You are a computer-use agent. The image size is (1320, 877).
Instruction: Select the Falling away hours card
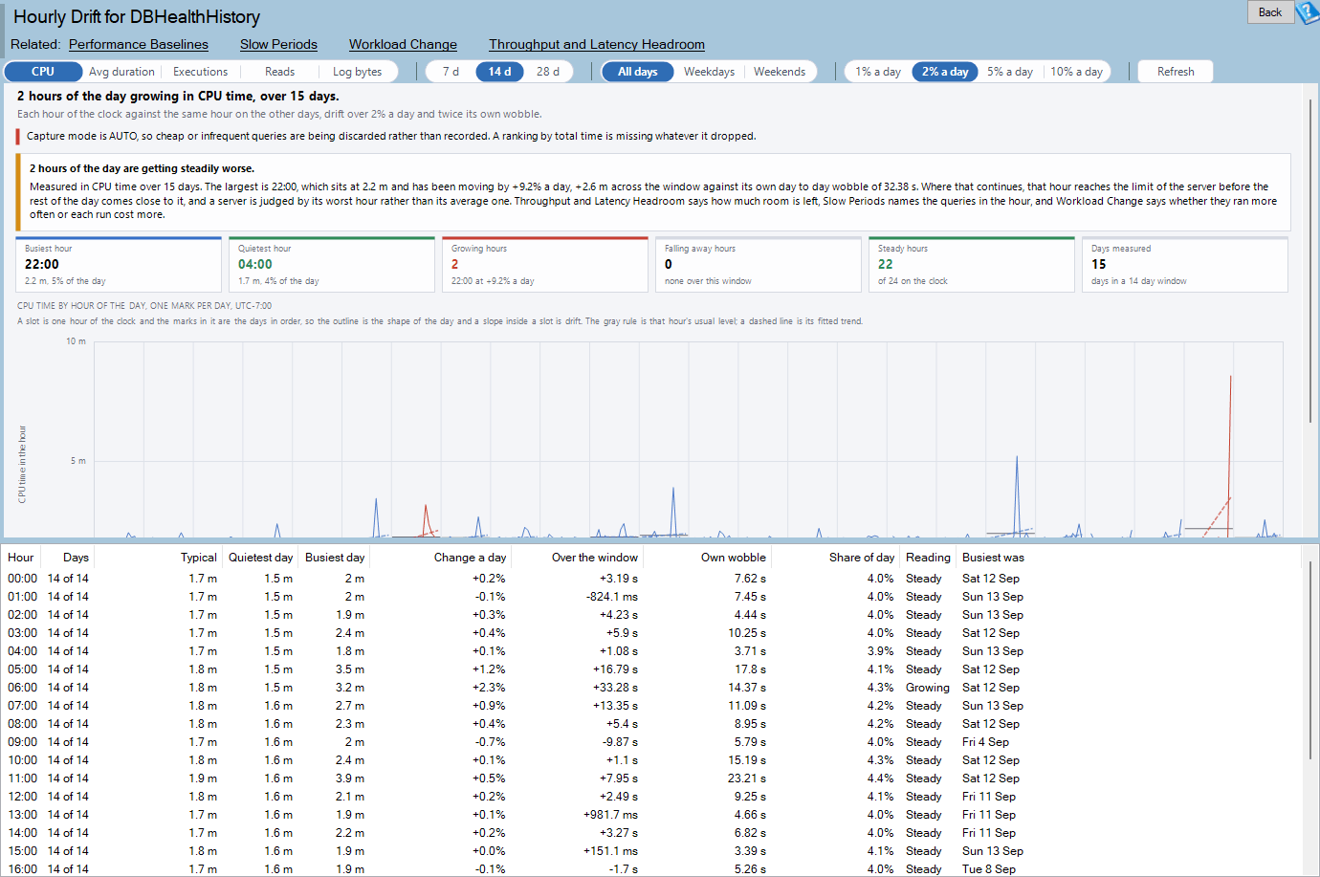tap(759, 264)
